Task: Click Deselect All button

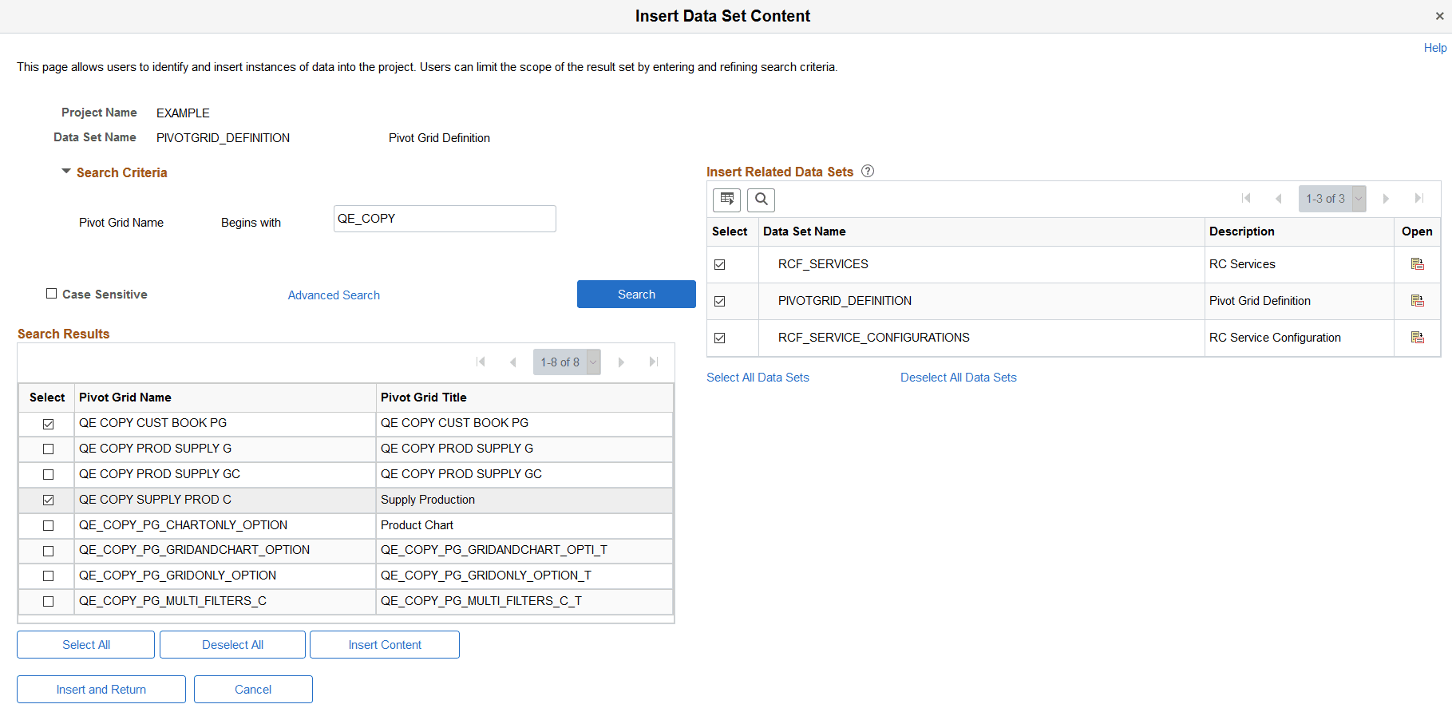Action: [232, 645]
